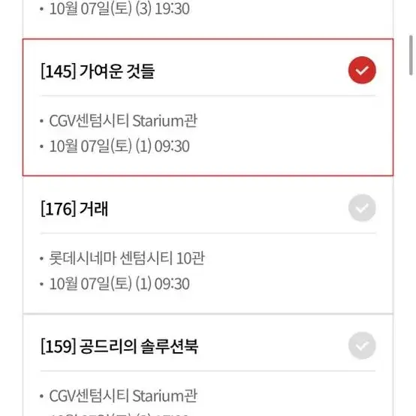Click the [145] code number

59,71
